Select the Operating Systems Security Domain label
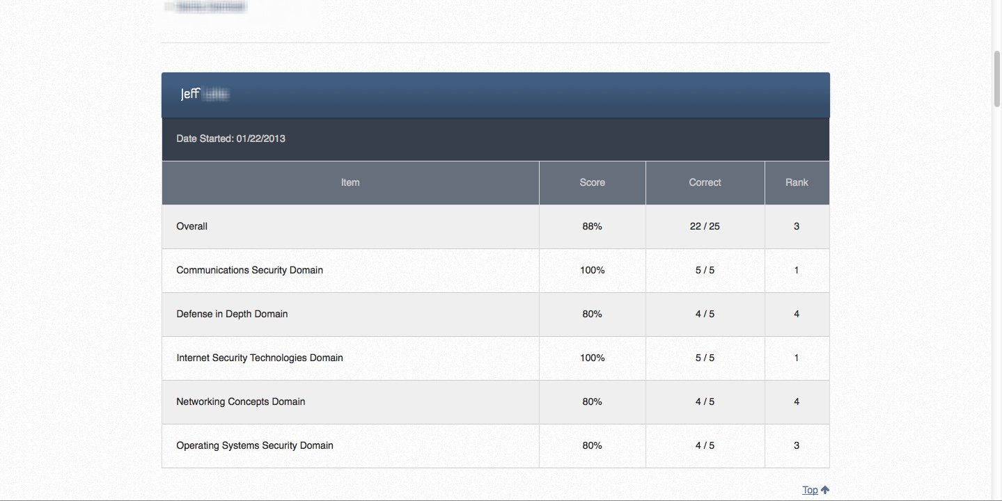Viewport: 1002px width, 501px height. coord(255,445)
